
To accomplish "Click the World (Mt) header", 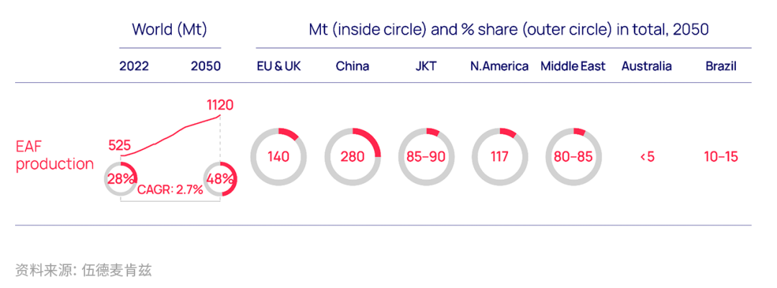I will [x=170, y=30].
